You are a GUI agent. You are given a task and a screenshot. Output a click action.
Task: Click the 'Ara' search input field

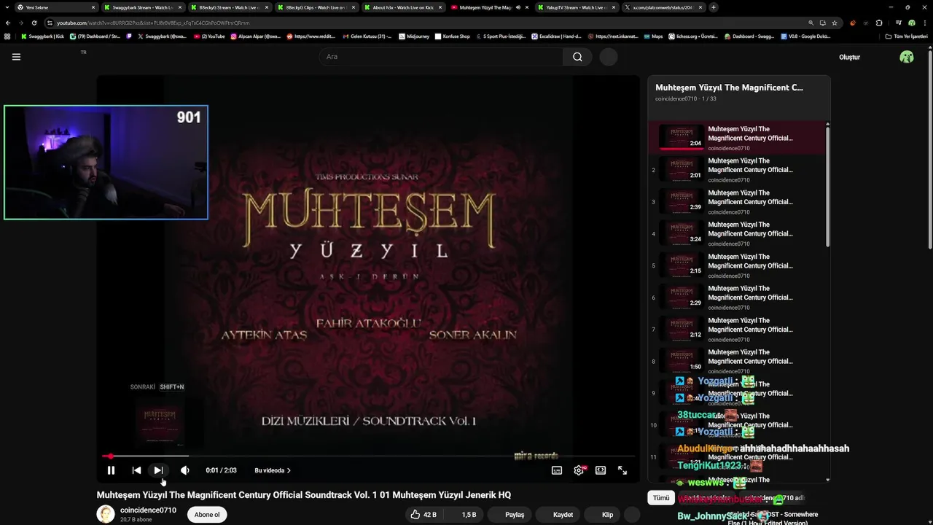click(x=441, y=57)
